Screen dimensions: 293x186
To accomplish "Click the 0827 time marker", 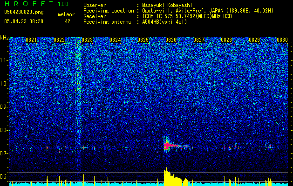I will pyautogui.click(x=199, y=40).
